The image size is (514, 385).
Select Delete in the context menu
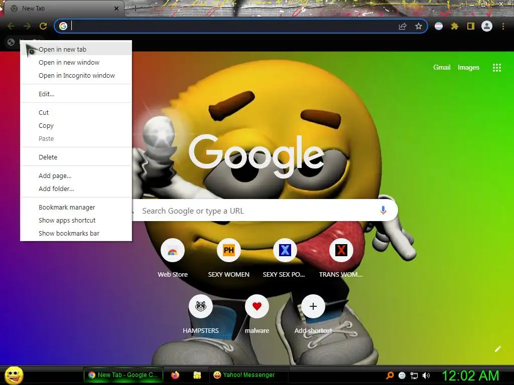coord(76,157)
